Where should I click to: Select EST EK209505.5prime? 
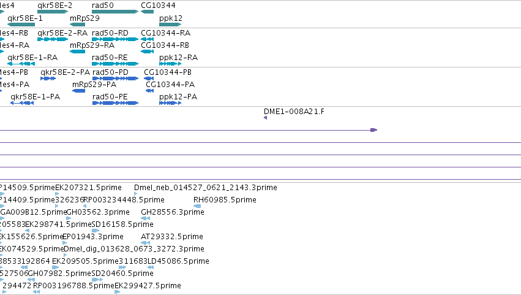56,267
